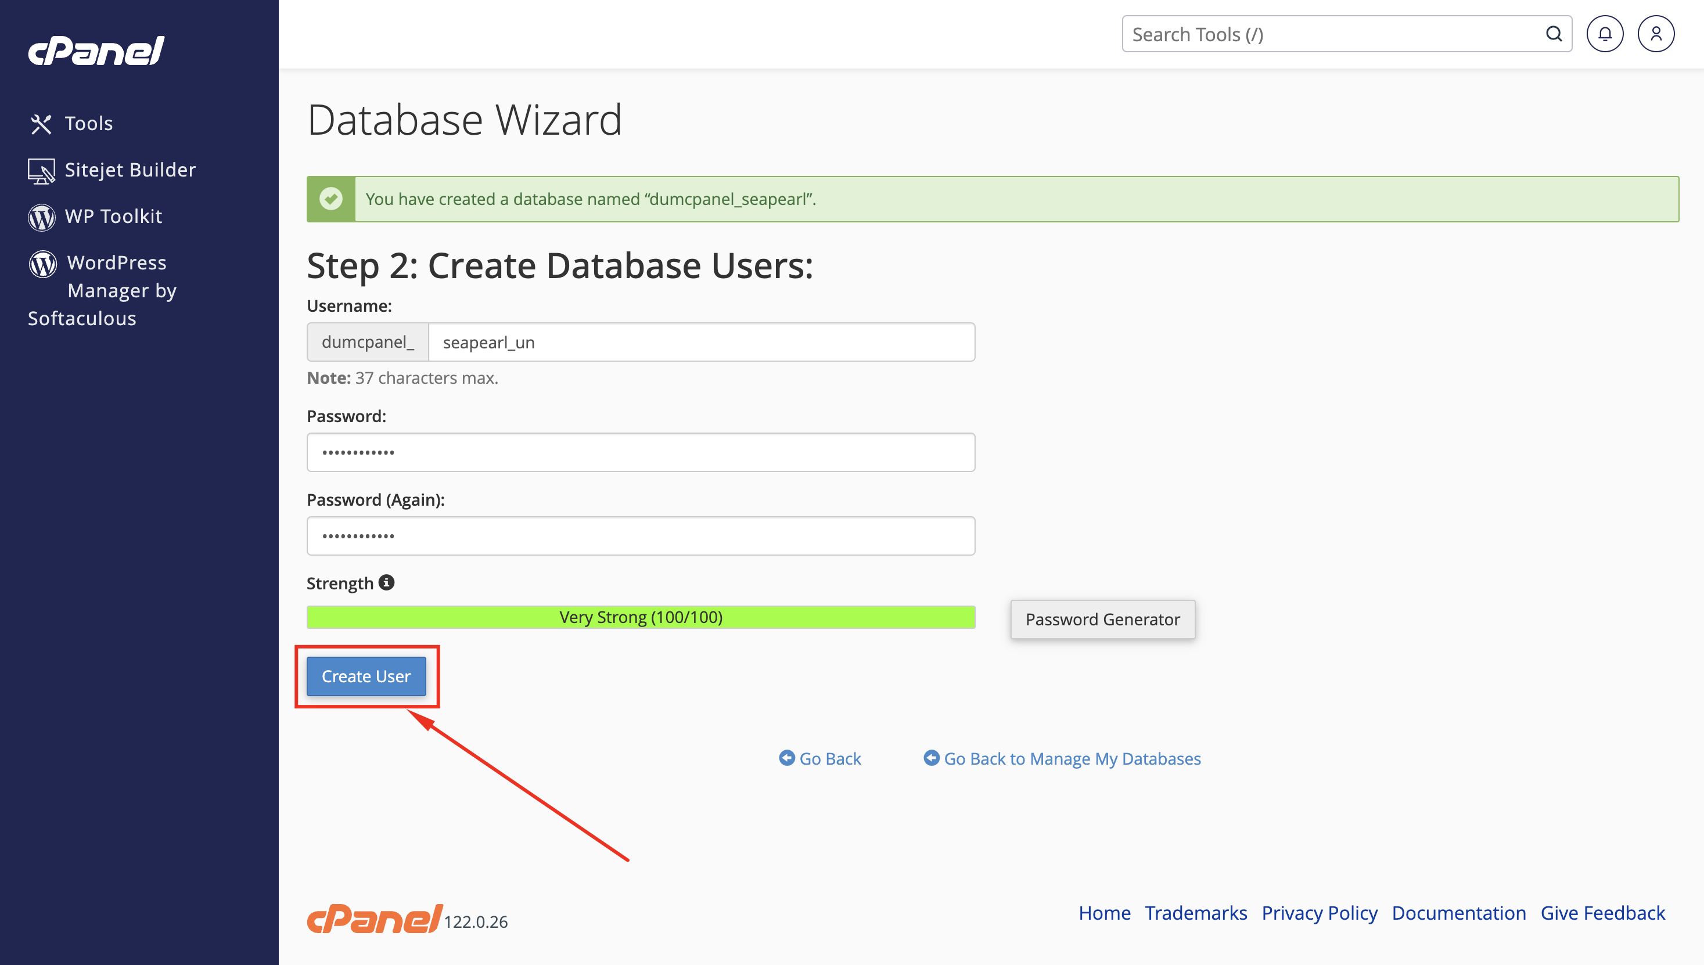Click the cPanel logo in sidebar
This screenshot has height=965, width=1704.
click(x=96, y=51)
